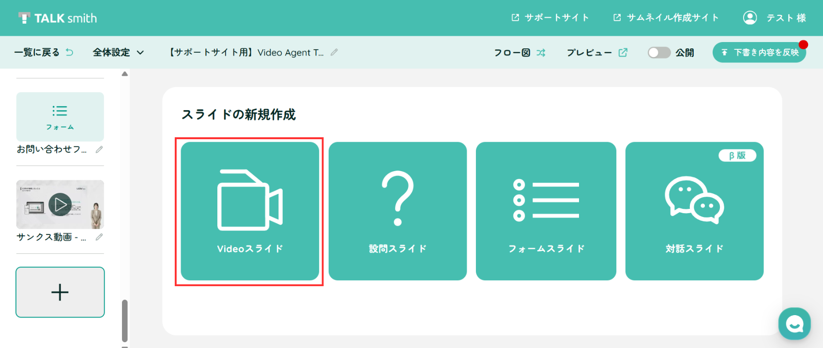This screenshot has width=823, height=348.
Task: Go back via 一覧に戻る
Action: [44, 52]
